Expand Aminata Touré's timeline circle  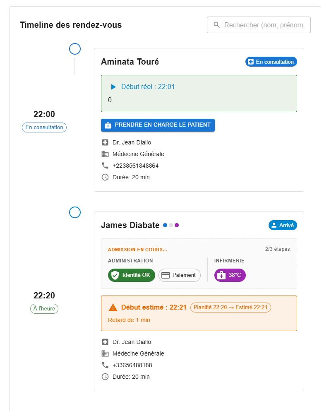pyautogui.click(x=75, y=49)
